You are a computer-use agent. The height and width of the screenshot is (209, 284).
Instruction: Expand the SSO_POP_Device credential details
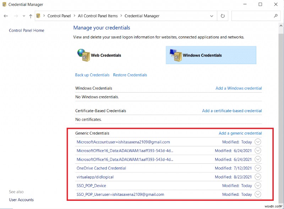pyautogui.click(x=258, y=186)
